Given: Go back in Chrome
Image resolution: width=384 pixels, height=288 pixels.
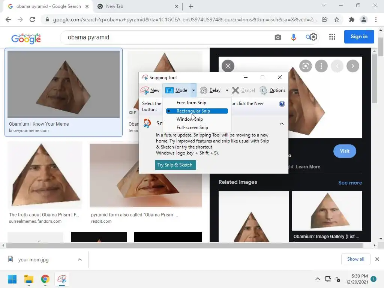Looking at the screenshot, I should [x=8, y=19].
